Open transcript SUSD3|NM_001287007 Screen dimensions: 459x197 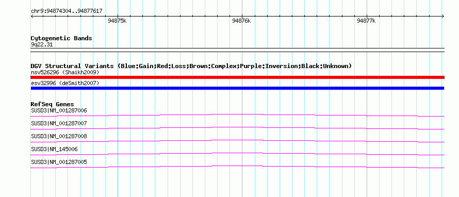click(59, 124)
